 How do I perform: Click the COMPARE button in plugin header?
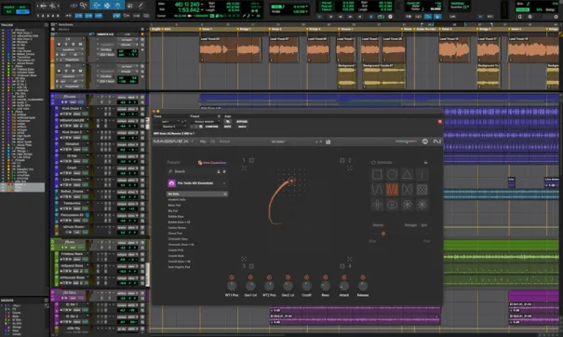coord(211,127)
